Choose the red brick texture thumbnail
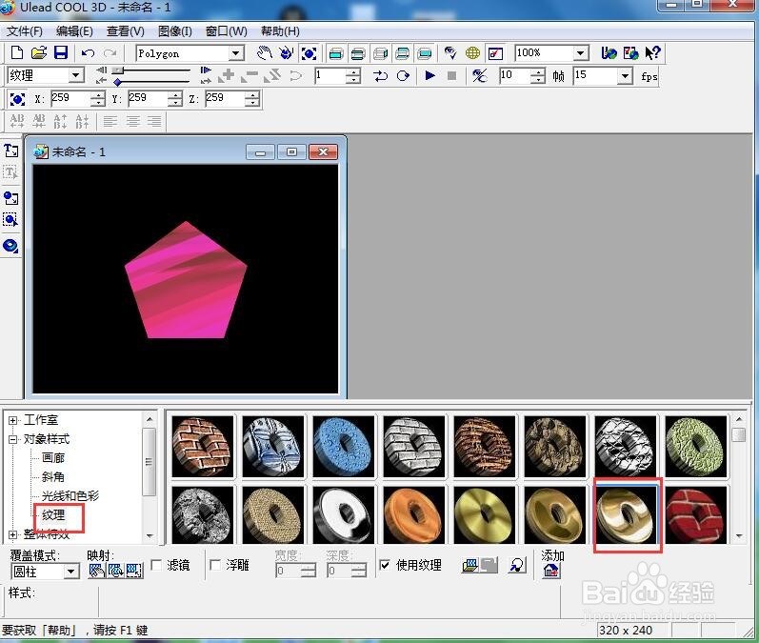Screen dimensions: 759x643 [696, 513]
